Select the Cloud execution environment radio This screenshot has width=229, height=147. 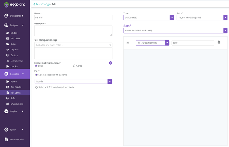(74, 66)
